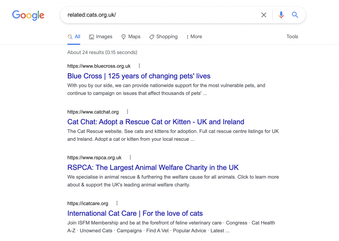Click the Google logo
339x241 pixels.
pos(28,15)
